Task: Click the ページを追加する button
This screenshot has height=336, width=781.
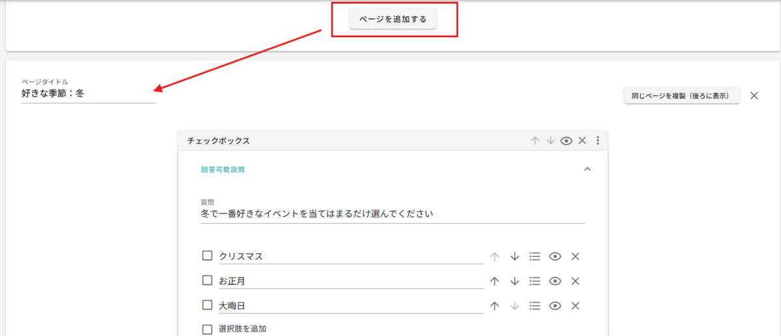Action: [393, 20]
